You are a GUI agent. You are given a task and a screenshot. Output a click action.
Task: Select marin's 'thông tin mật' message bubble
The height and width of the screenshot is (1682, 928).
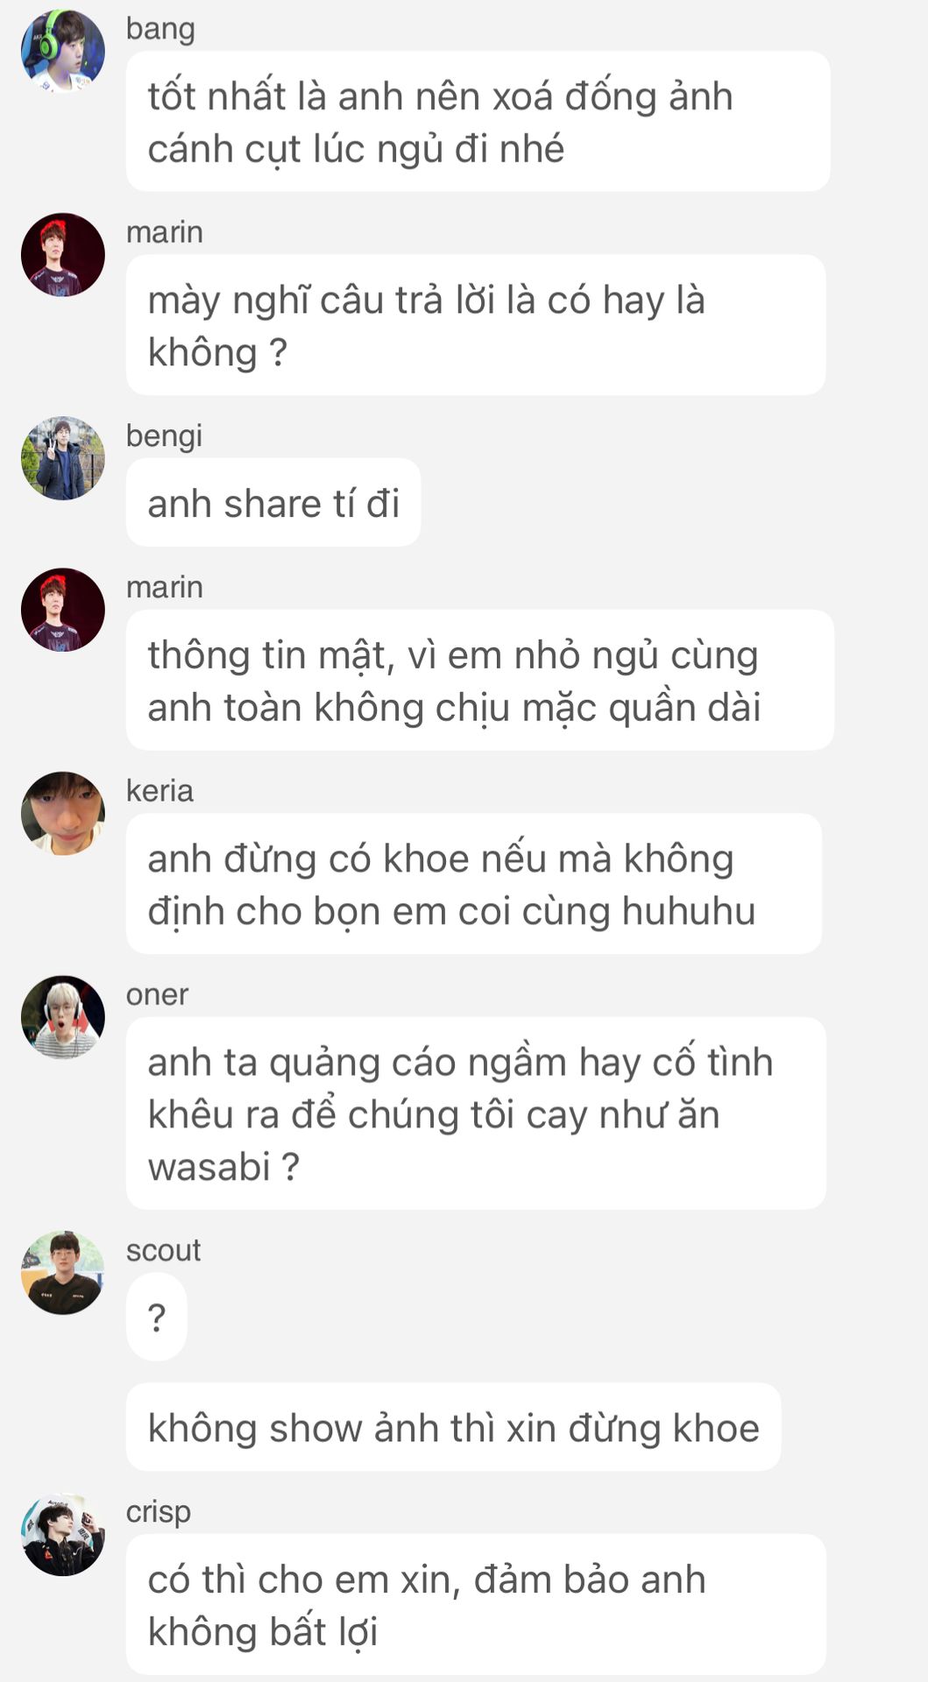click(480, 680)
